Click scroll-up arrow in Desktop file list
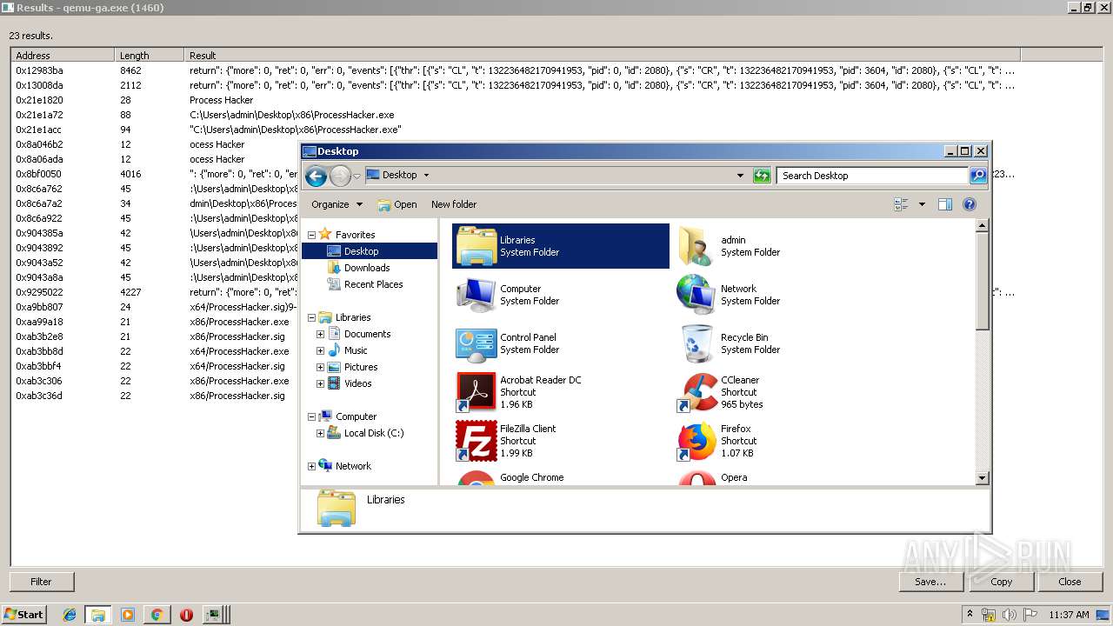 [x=982, y=226]
